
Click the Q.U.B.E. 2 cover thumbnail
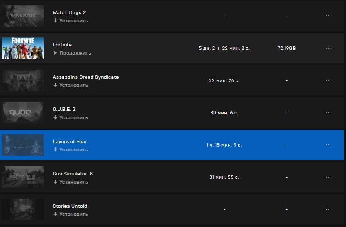click(x=23, y=113)
